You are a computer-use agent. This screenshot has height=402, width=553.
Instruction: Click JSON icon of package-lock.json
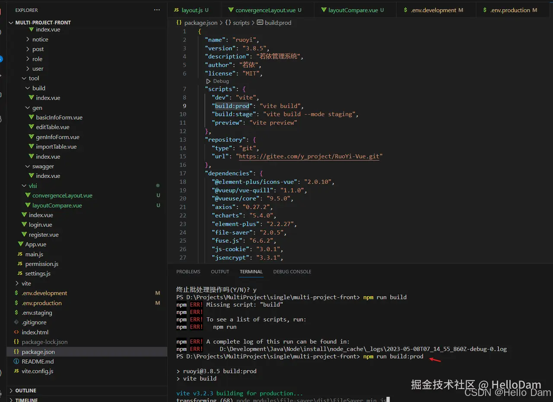[16, 342]
